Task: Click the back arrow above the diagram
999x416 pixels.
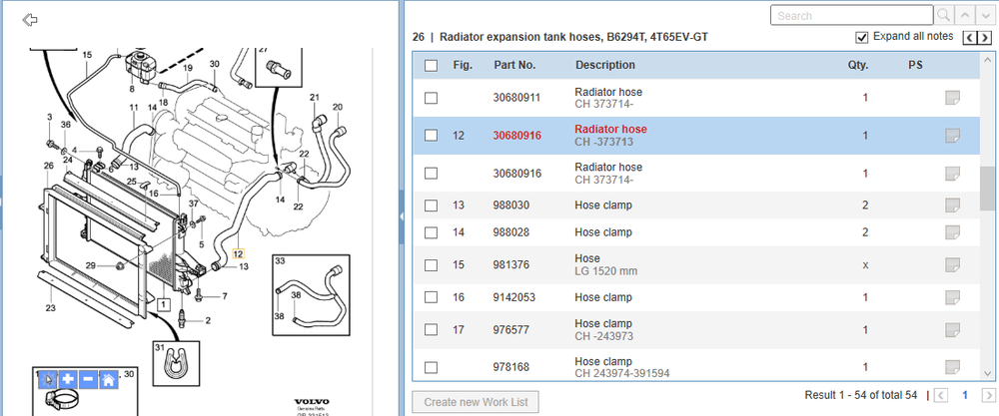Action: coord(30,20)
